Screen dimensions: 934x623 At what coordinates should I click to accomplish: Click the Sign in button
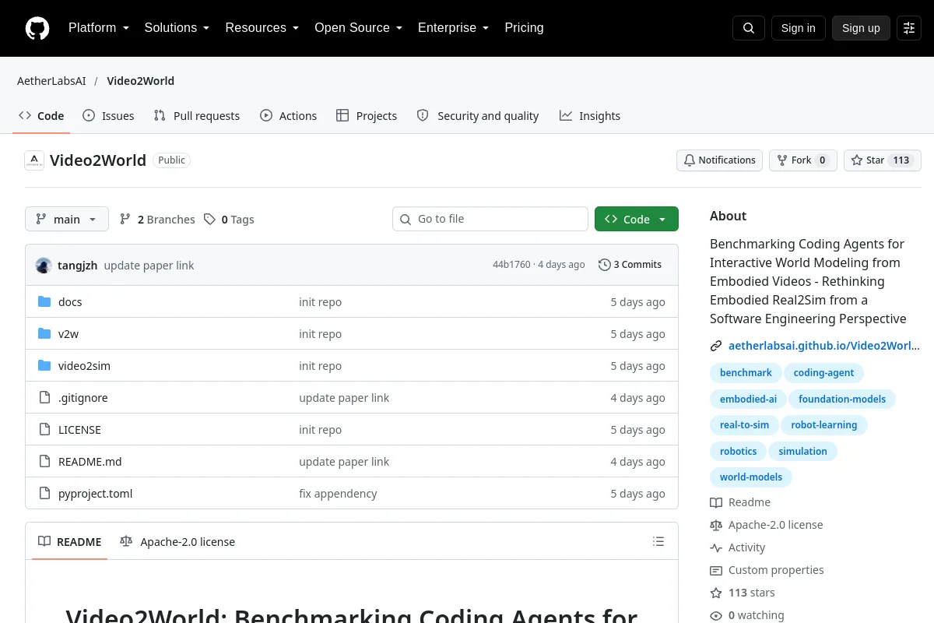point(799,28)
